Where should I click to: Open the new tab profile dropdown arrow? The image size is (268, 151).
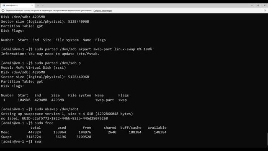[x=43, y=5]
